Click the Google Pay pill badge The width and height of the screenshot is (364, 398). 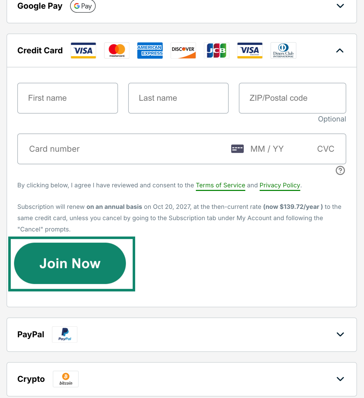click(x=83, y=6)
